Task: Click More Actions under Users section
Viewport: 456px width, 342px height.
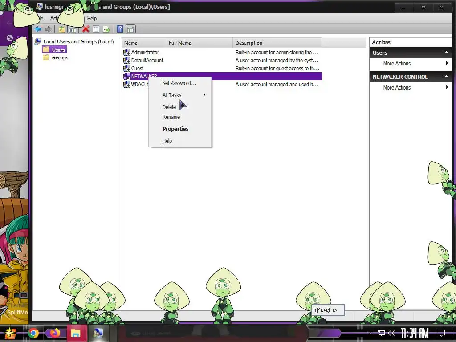Action: 397,63
